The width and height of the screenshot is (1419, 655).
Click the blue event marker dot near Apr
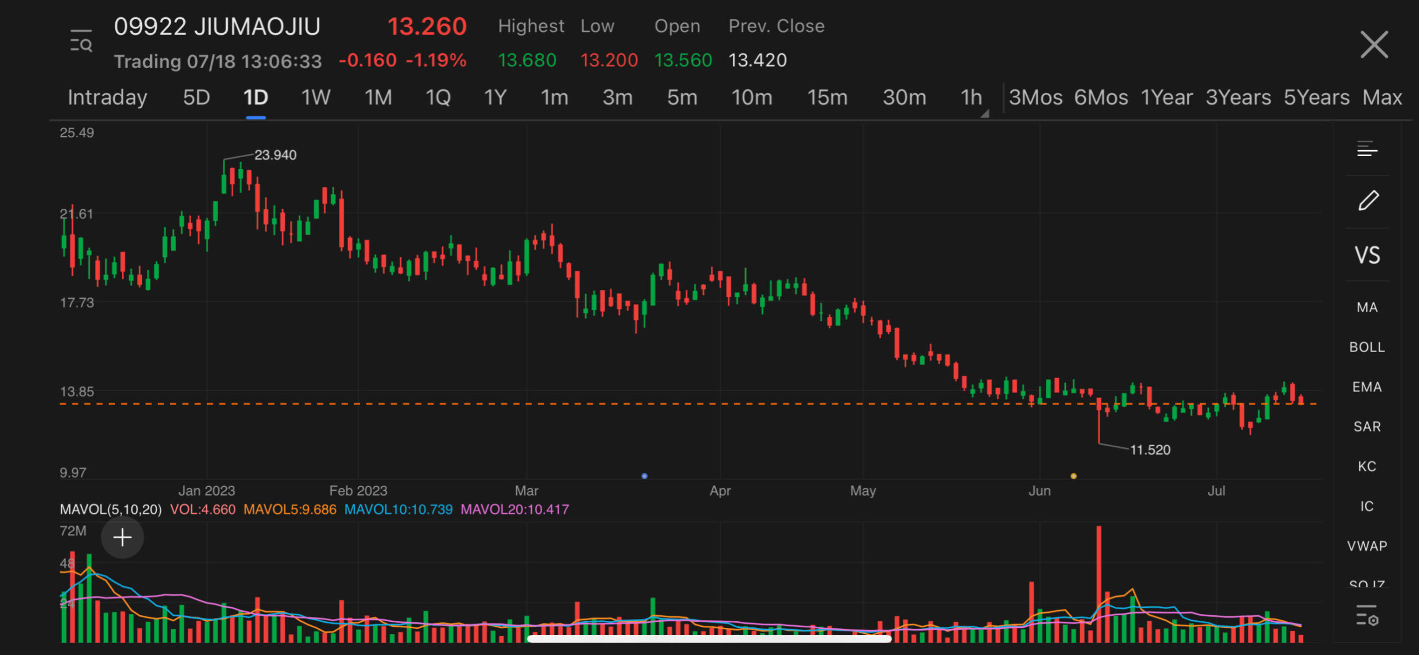(644, 476)
